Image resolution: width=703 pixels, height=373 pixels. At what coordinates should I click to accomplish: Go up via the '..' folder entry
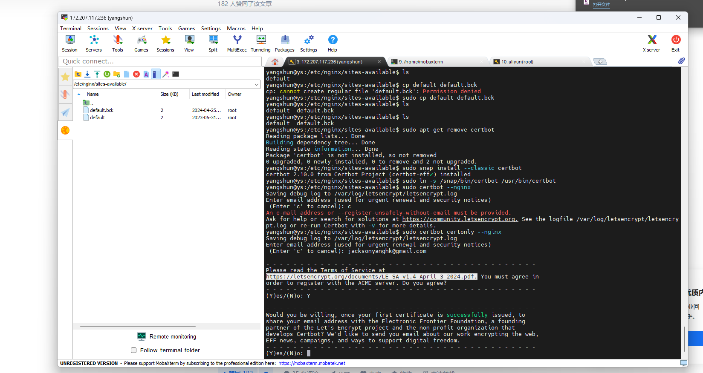coord(88,103)
